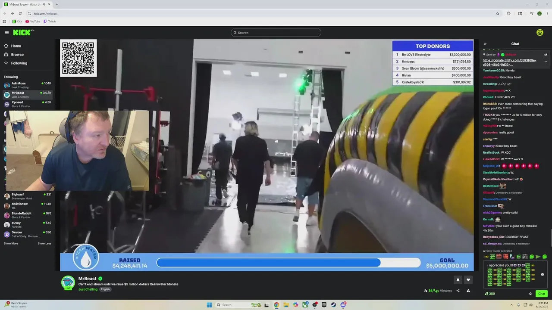Reload the page with the browser refresh button
552x310 pixels.
coord(20,13)
